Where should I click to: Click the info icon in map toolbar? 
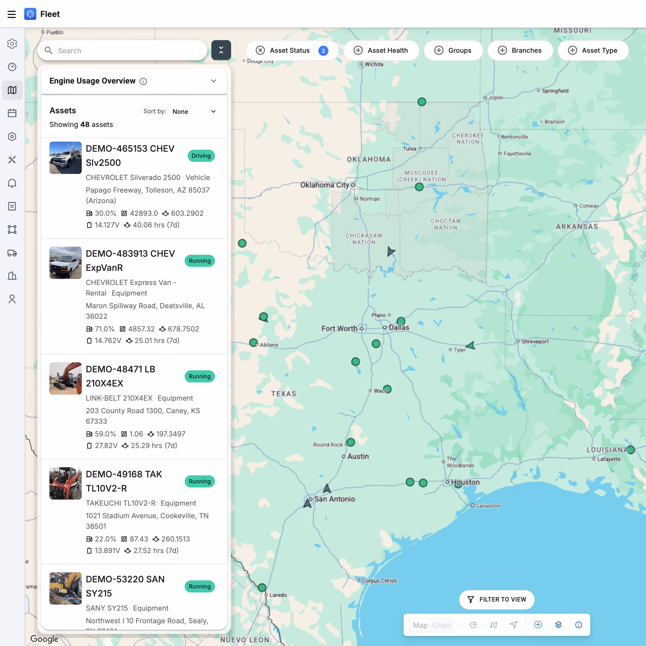coord(579,625)
